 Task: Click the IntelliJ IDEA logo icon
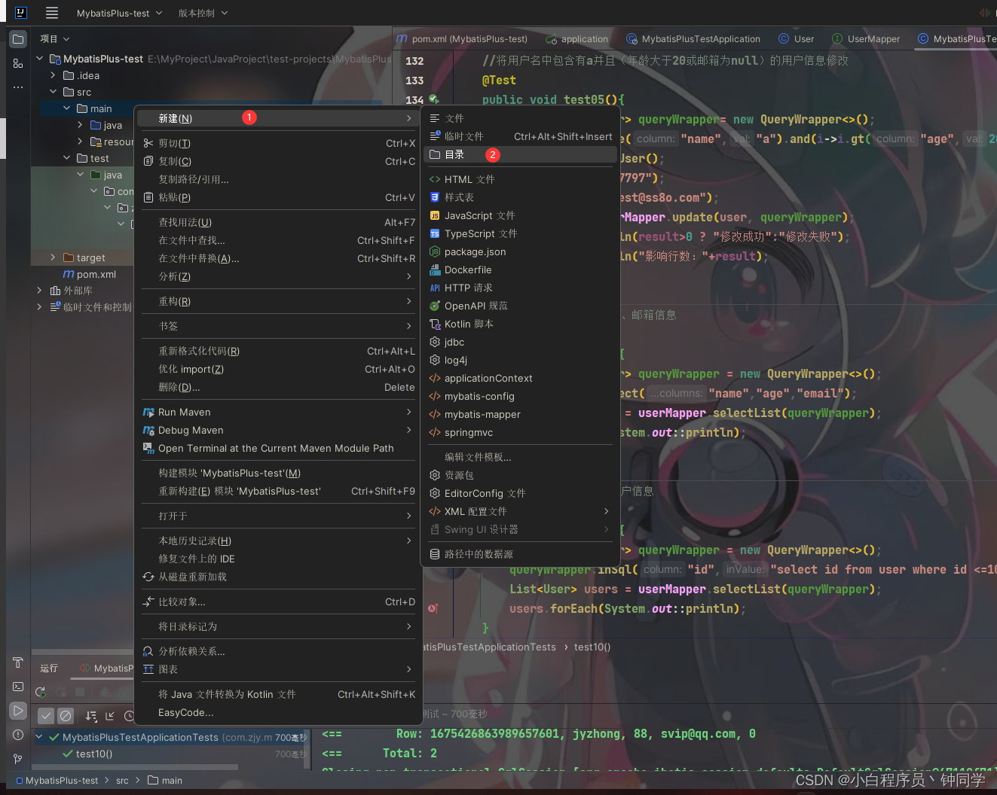coord(20,13)
